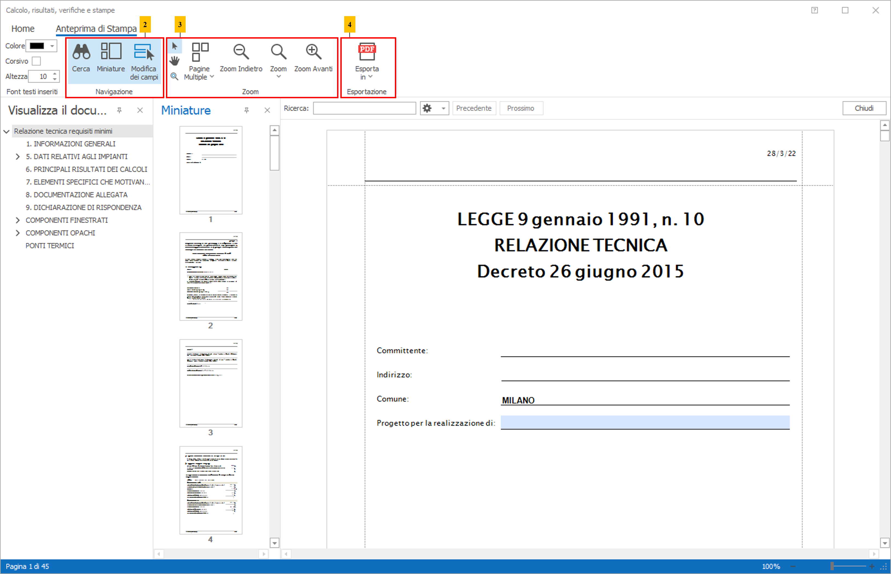Click the MILANO Comune field
Image resolution: width=891 pixels, height=574 pixels.
pyautogui.click(x=645, y=400)
